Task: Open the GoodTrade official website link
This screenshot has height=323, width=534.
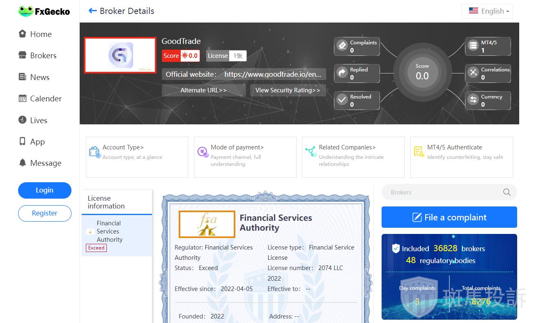Action: click(273, 74)
